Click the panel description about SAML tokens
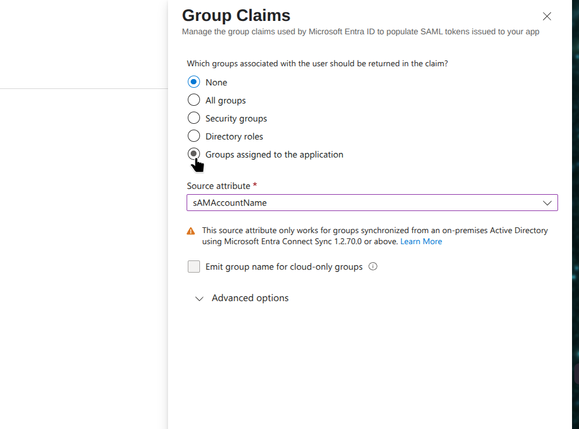This screenshot has height=429, width=579. [360, 31]
